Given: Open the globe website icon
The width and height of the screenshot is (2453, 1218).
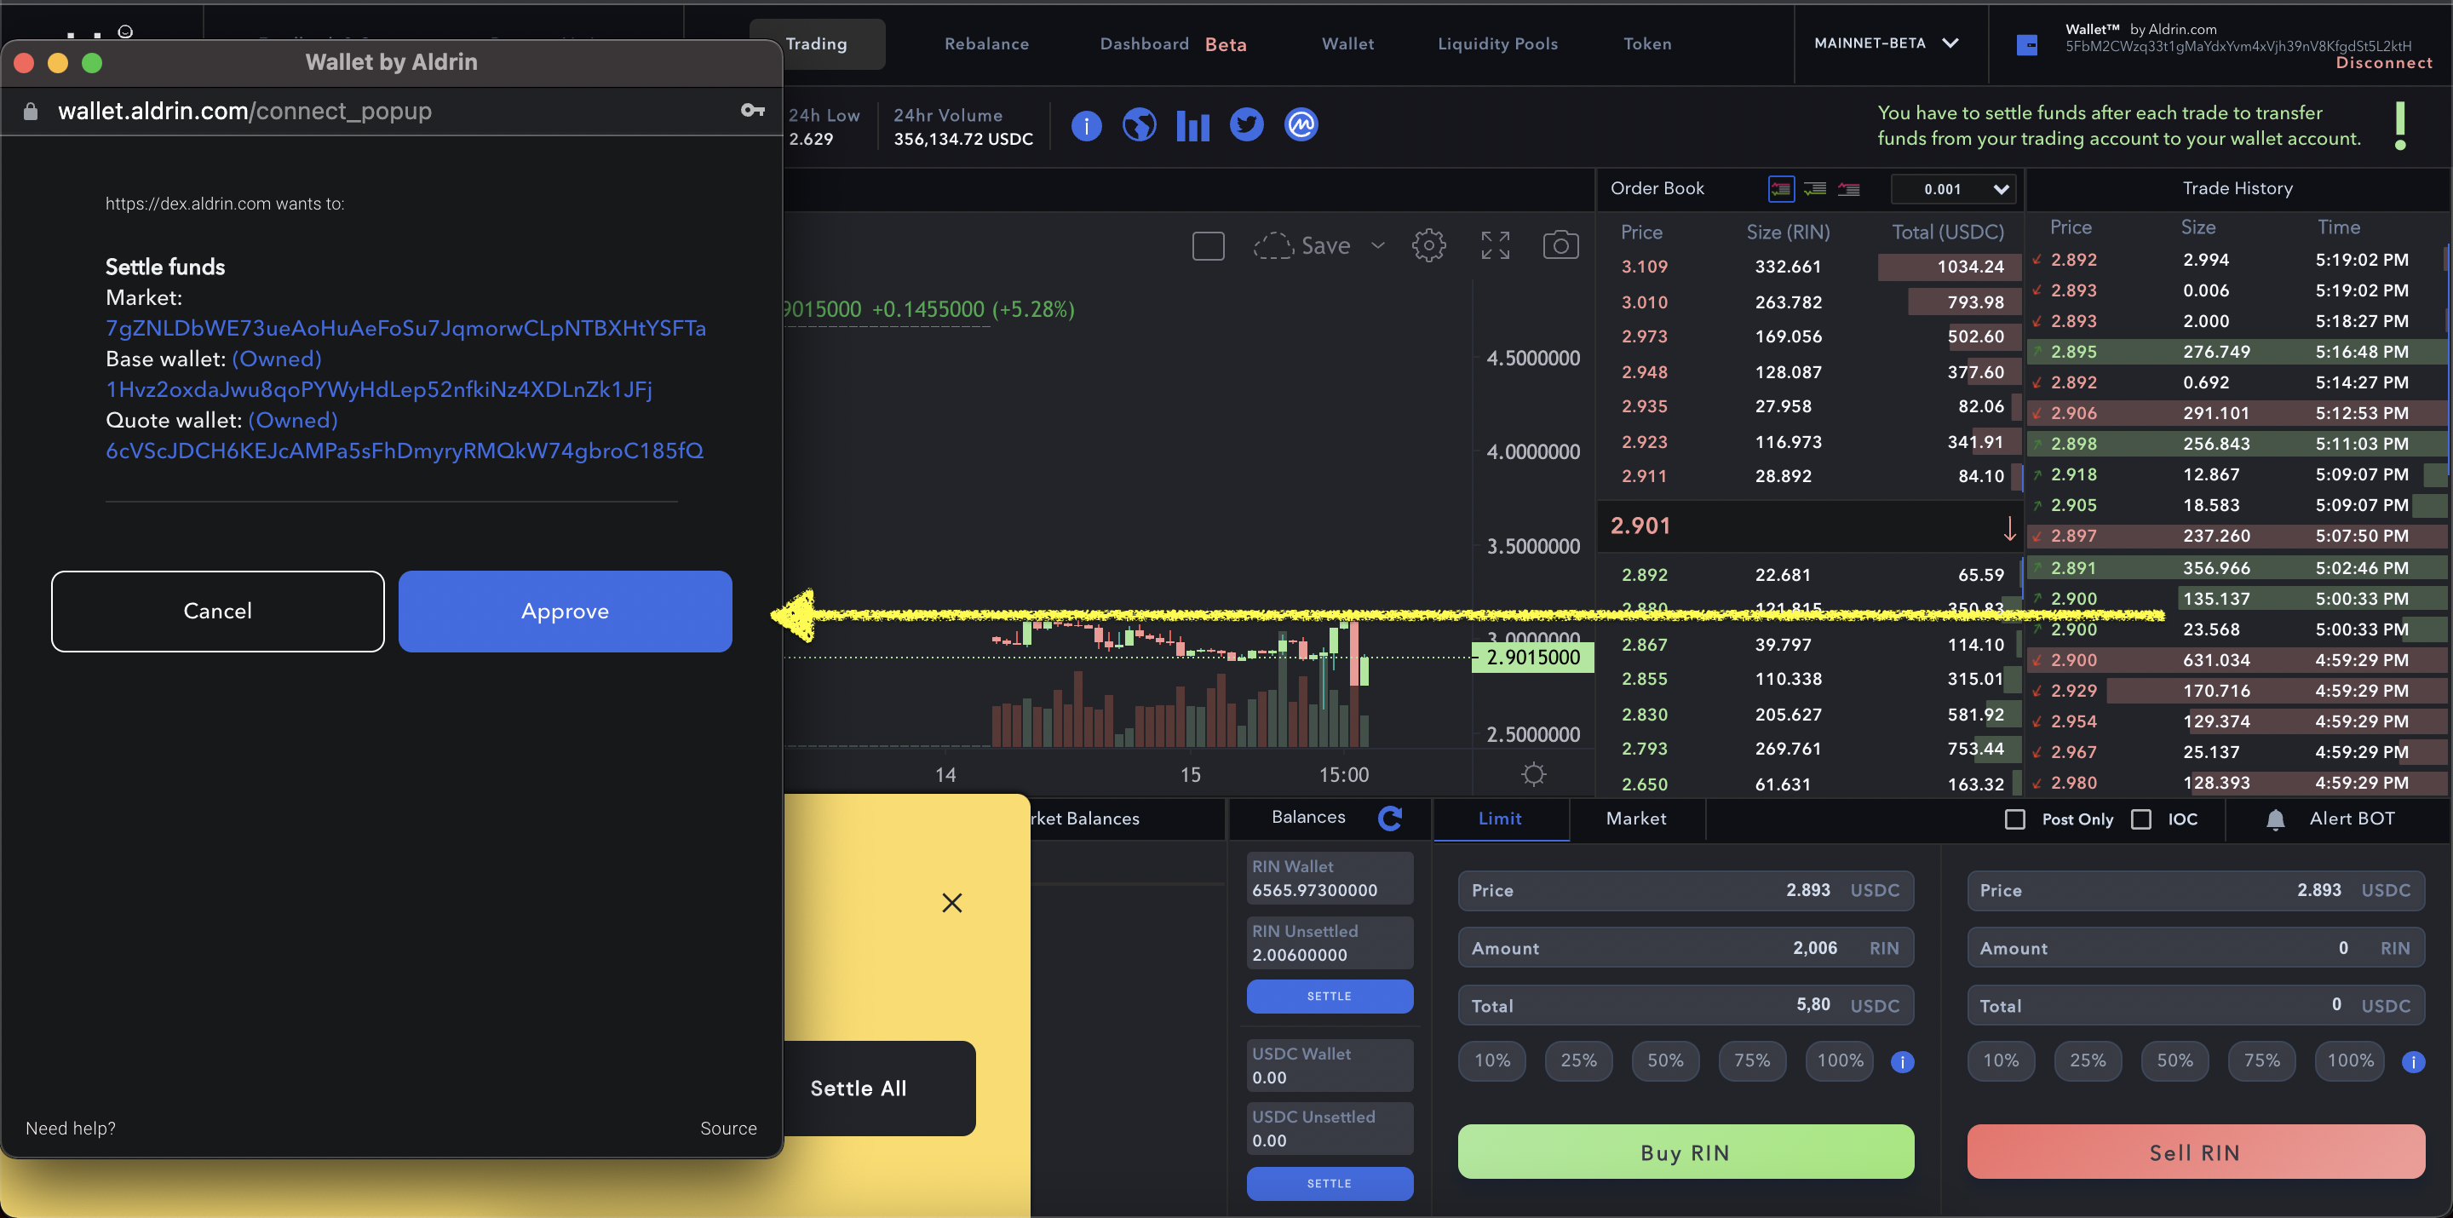Looking at the screenshot, I should (x=1139, y=124).
